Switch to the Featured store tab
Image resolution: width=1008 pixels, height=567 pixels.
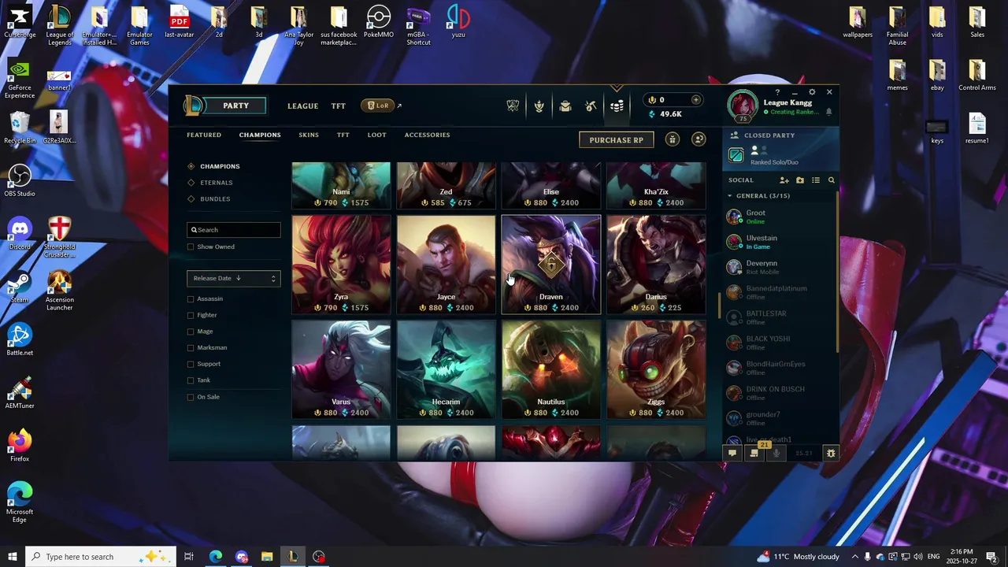pyautogui.click(x=204, y=135)
